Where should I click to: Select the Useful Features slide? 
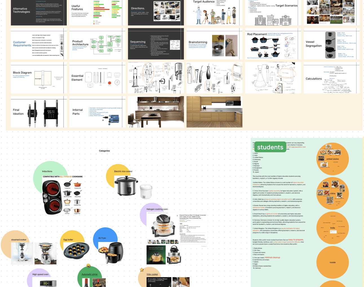(97, 13)
